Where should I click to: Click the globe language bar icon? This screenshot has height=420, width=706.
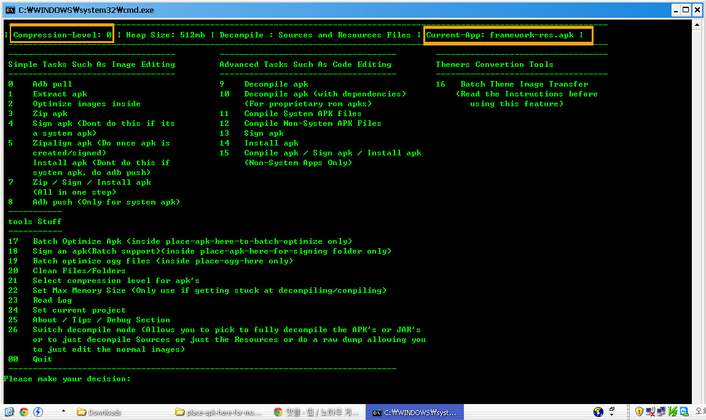point(598,412)
